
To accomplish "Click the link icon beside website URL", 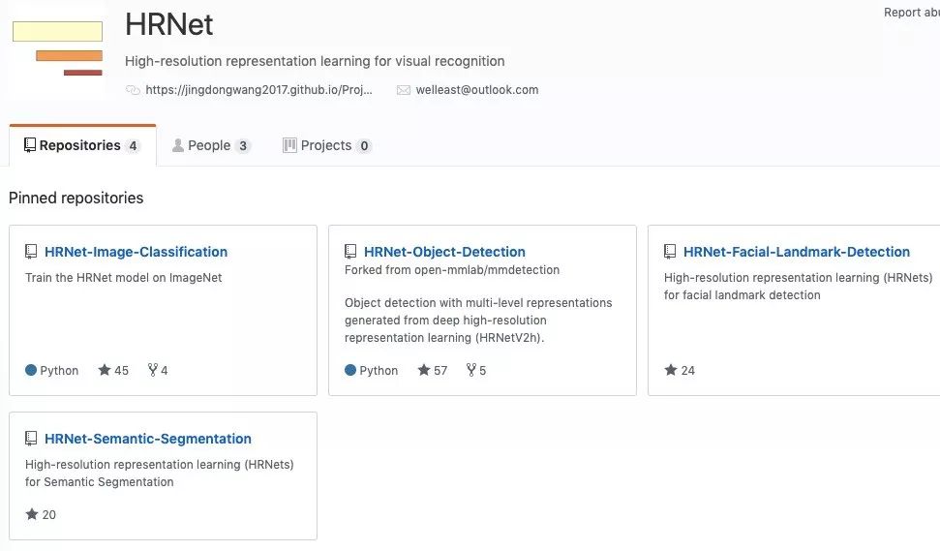I will tap(133, 90).
